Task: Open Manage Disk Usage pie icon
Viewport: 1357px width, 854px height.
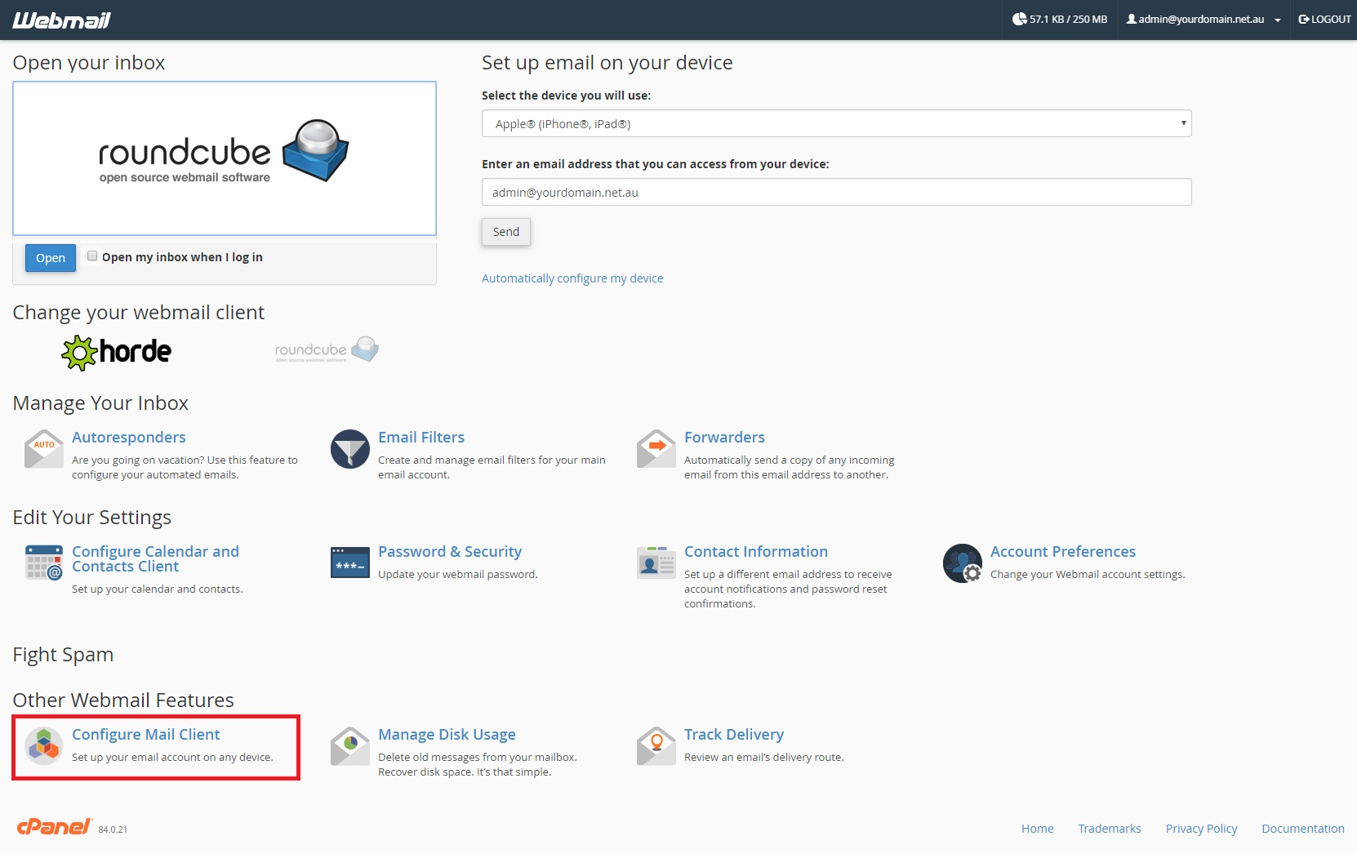Action: (350, 745)
